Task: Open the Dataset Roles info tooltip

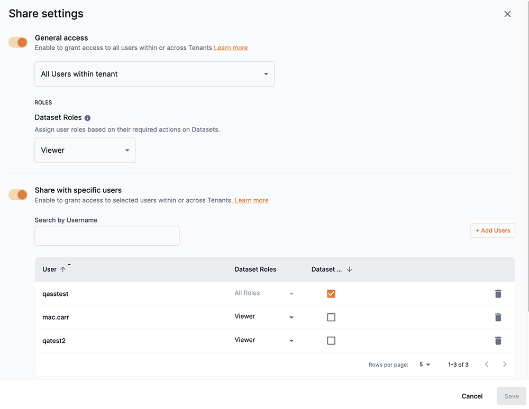Action: pos(87,117)
